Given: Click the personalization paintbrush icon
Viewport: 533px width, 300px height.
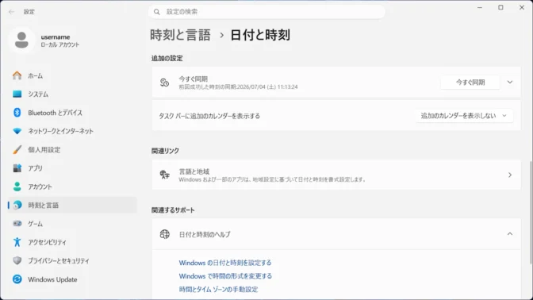Looking at the screenshot, I should 17,150.
